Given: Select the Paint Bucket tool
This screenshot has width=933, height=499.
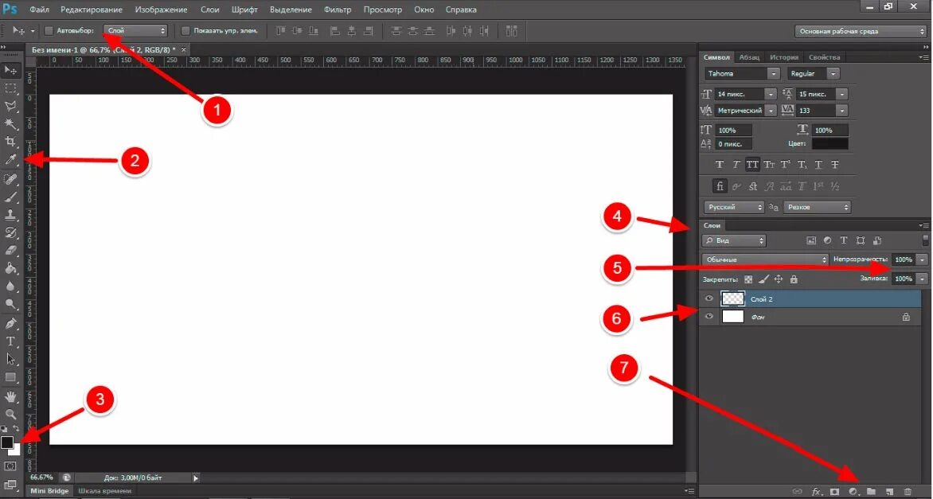Looking at the screenshot, I should [10, 268].
